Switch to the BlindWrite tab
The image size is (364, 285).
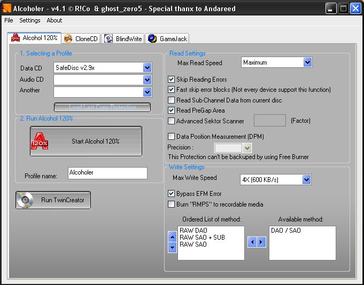tap(123, 39)
